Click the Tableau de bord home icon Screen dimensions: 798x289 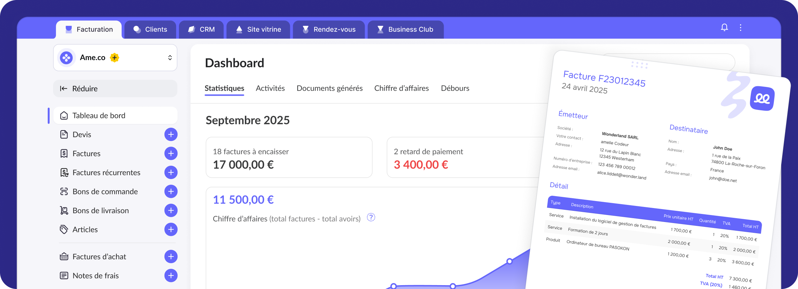64,116
